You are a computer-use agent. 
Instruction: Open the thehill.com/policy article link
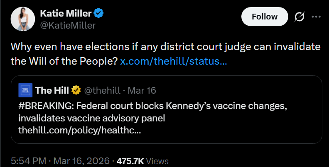point(79,130)
